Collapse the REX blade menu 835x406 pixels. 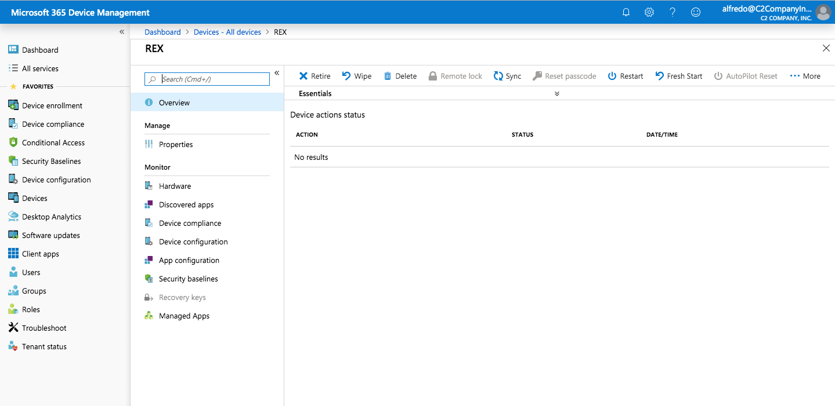277,73
